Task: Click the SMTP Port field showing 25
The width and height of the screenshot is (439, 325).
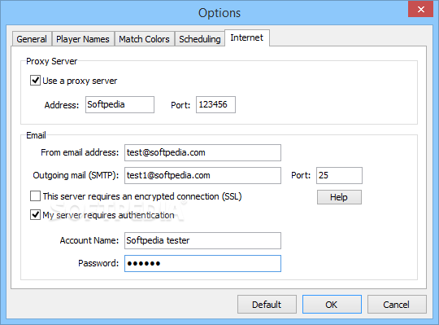Action: pyautogui.click(x=339, y=176)
